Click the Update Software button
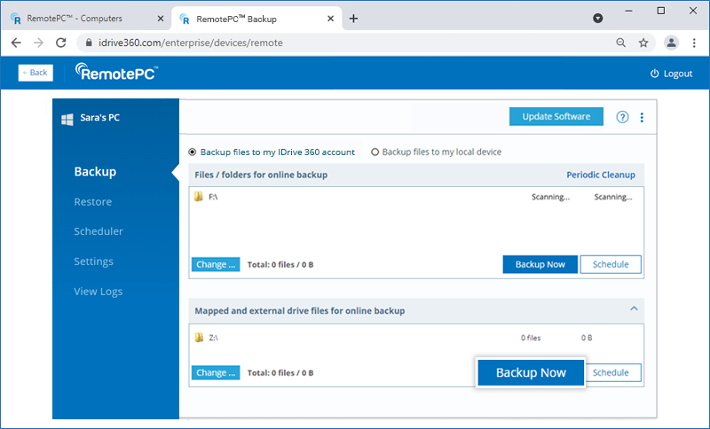The width and height of the screenshot is (710, 429). pyautogui.click(x=556, y=117)
